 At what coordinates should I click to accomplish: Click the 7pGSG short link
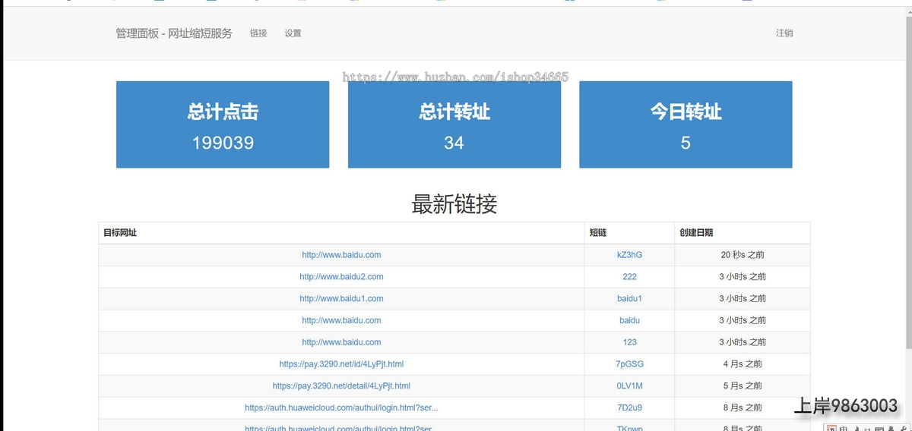[x=629, y=364]
